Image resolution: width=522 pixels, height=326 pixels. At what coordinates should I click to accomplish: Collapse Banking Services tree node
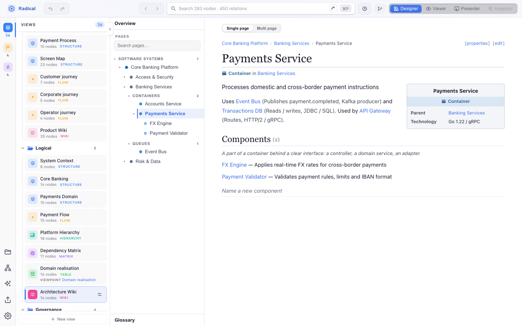tap(124, 87)
